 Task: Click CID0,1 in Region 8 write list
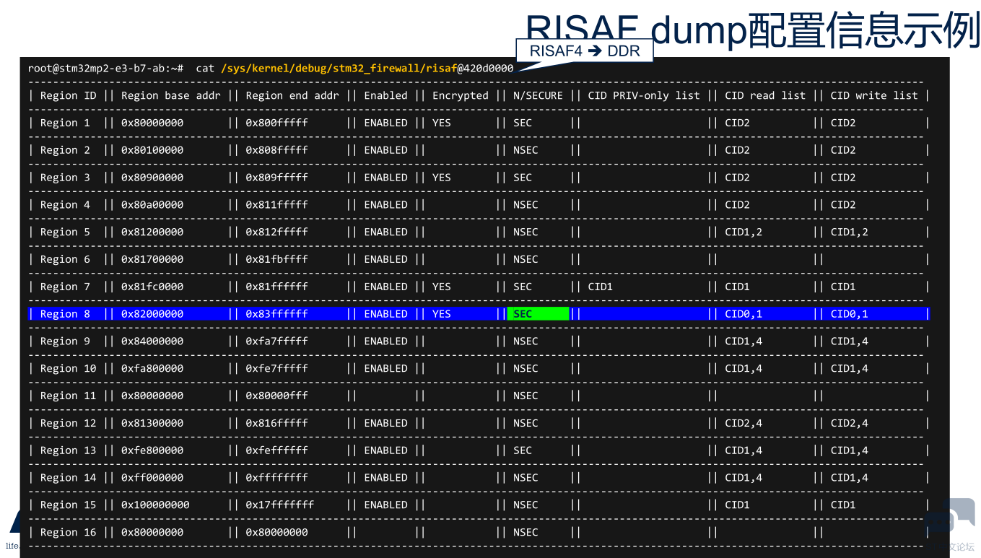click(x=850, y=314)
